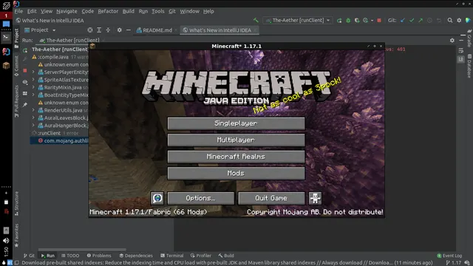This screenshot has width=473, height=266.
Task: Select What's New in IntelliJ IDEA tab
Action: (x=220, y=30)
